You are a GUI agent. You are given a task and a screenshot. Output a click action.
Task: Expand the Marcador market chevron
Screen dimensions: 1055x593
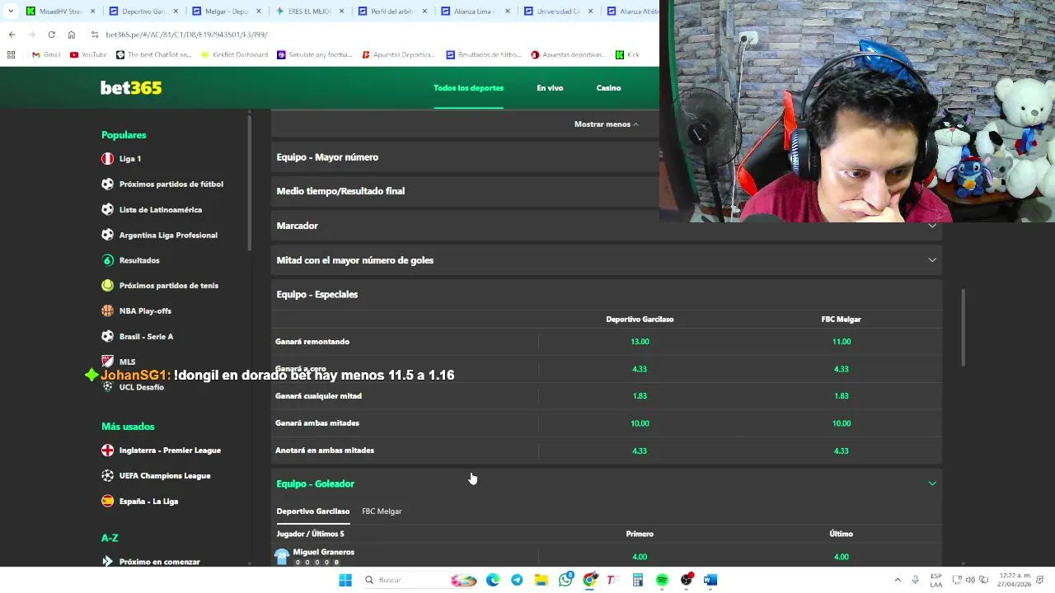(x=932, y=226)
